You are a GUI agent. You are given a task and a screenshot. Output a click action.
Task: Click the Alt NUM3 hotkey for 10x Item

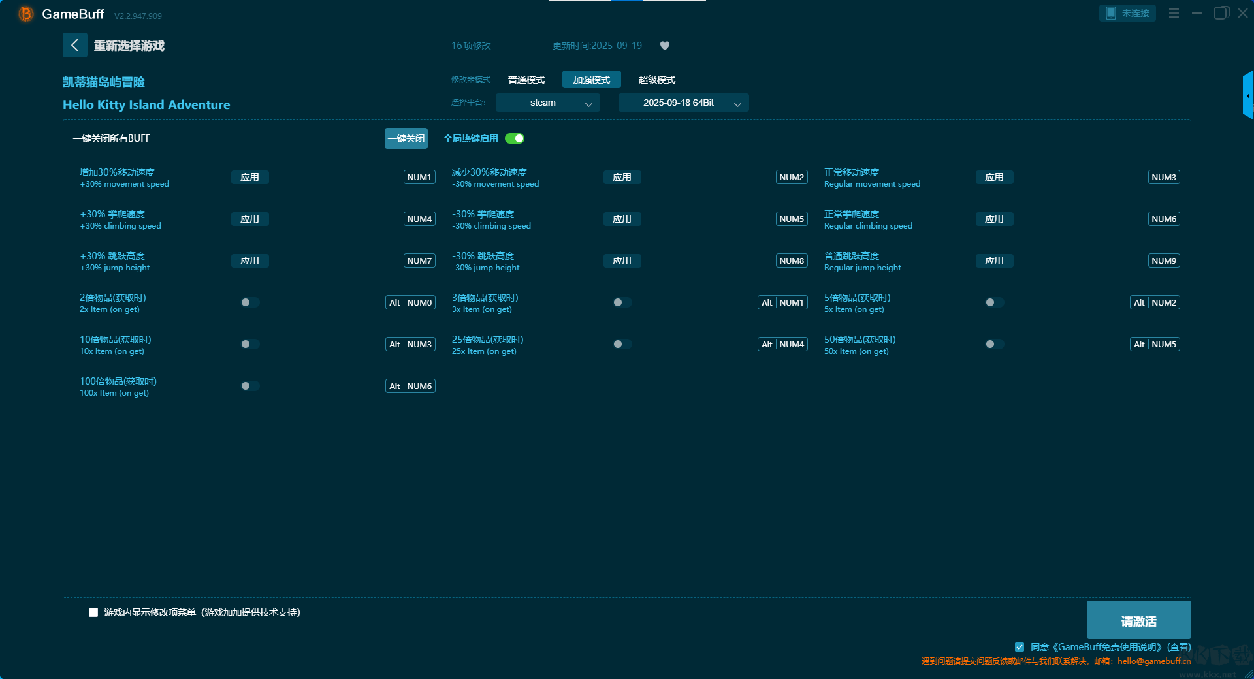click(x=410, y=344)
